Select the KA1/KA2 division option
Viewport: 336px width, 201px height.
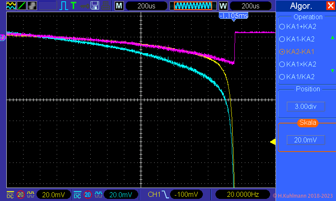point(297,77)
